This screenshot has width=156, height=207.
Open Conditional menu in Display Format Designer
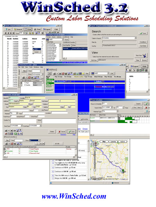coord(66,37)
